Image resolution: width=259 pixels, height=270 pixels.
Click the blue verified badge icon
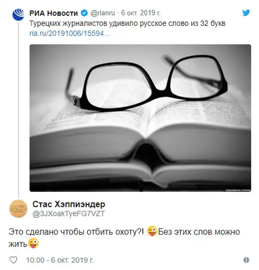click(x=84, y=13)
